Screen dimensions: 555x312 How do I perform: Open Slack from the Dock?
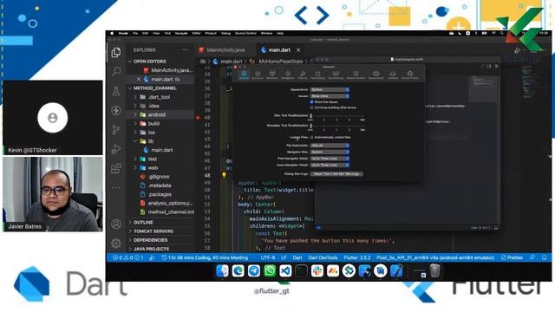317,271
